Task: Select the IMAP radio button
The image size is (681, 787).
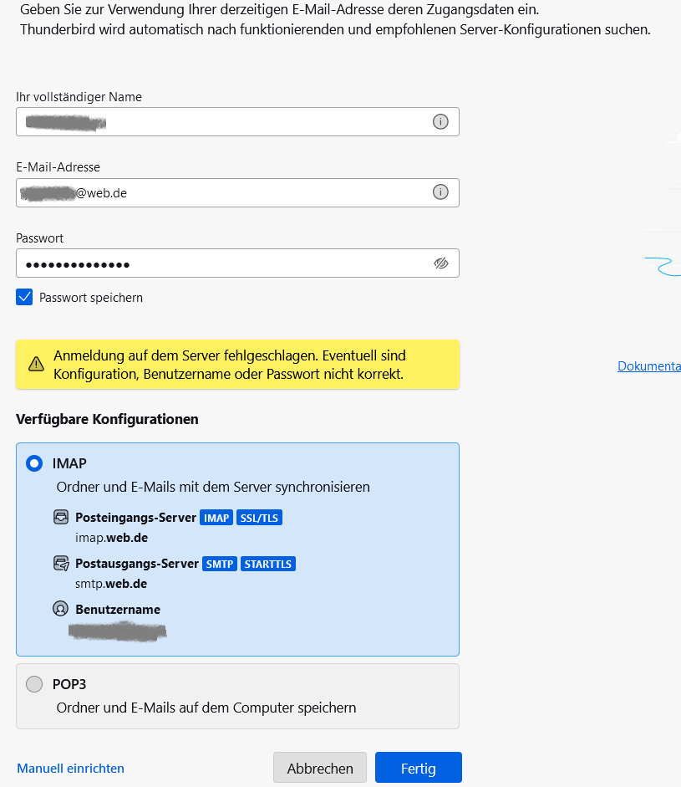Action: 34,463
